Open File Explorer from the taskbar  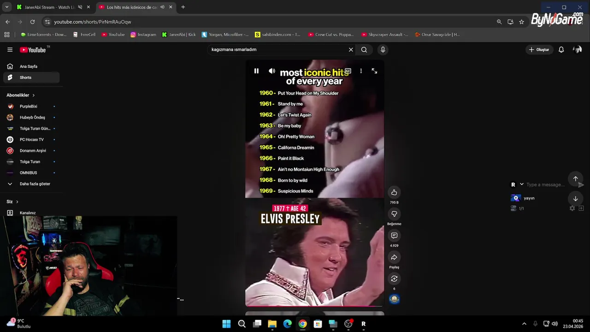(x=272, y=324)
